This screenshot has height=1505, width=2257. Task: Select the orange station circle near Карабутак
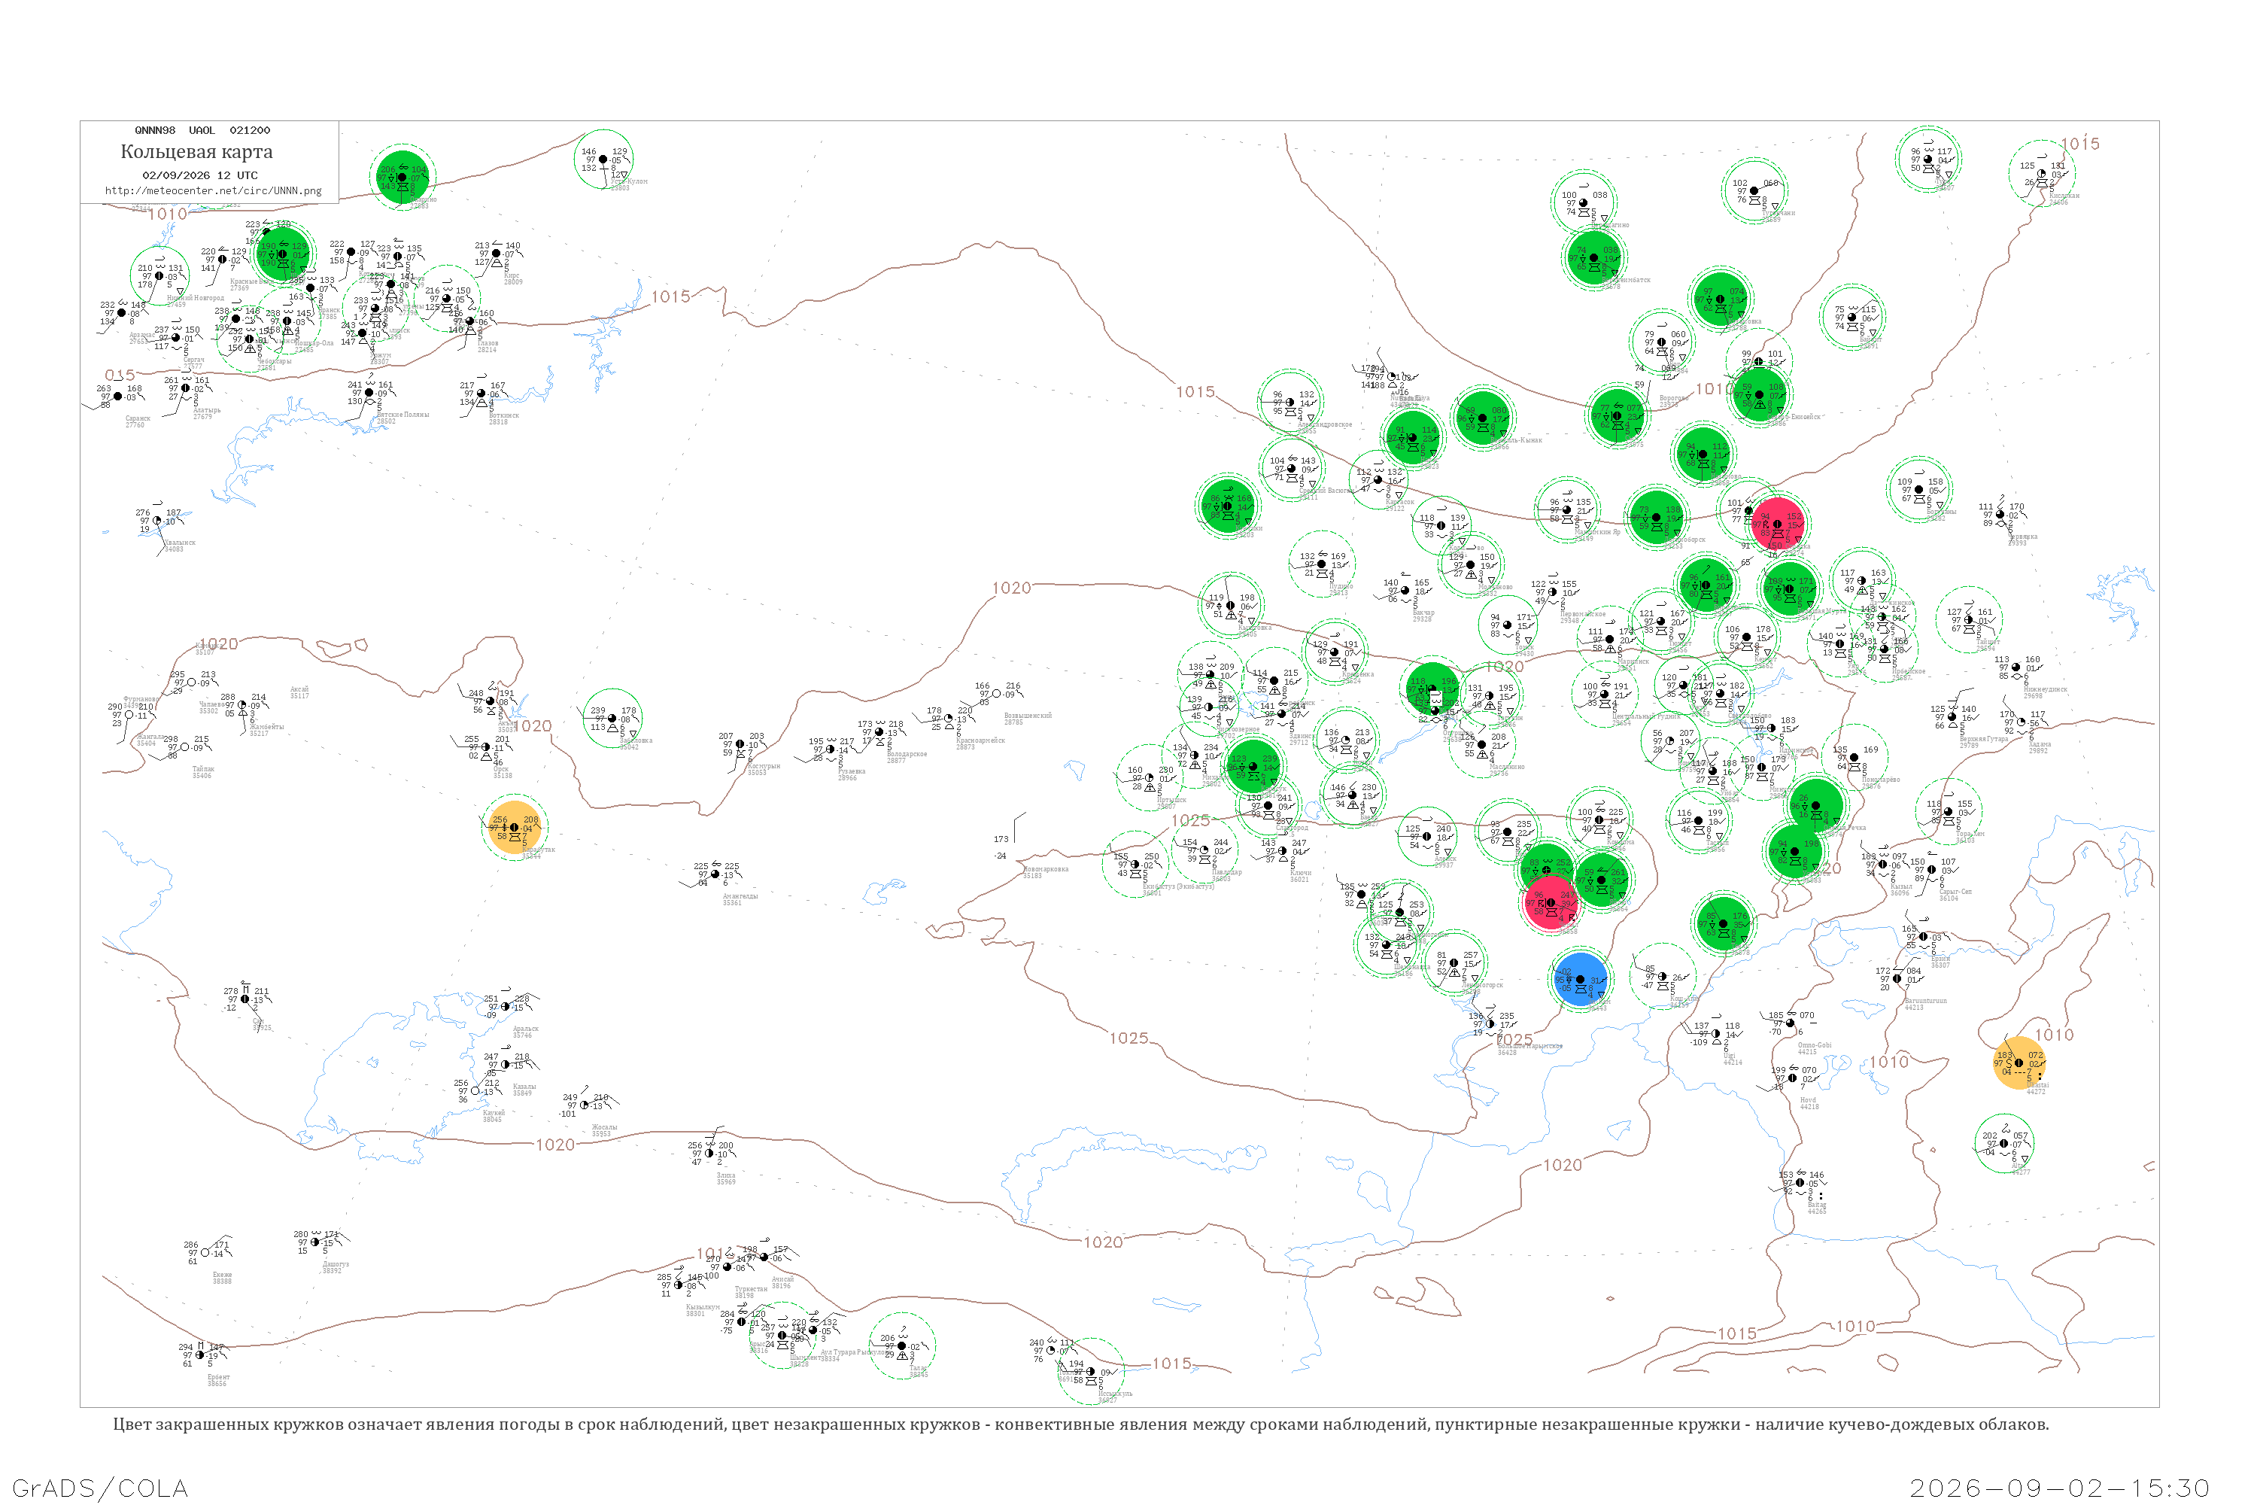point(515,827)
